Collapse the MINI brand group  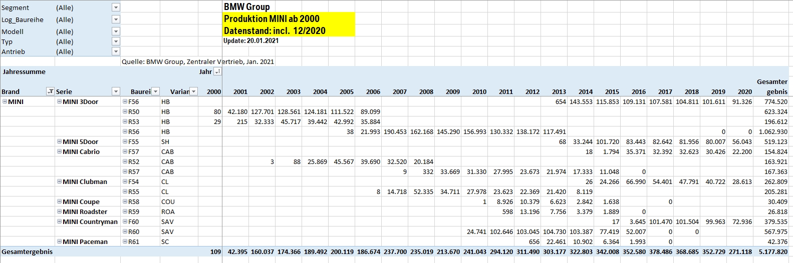(5, 101)
